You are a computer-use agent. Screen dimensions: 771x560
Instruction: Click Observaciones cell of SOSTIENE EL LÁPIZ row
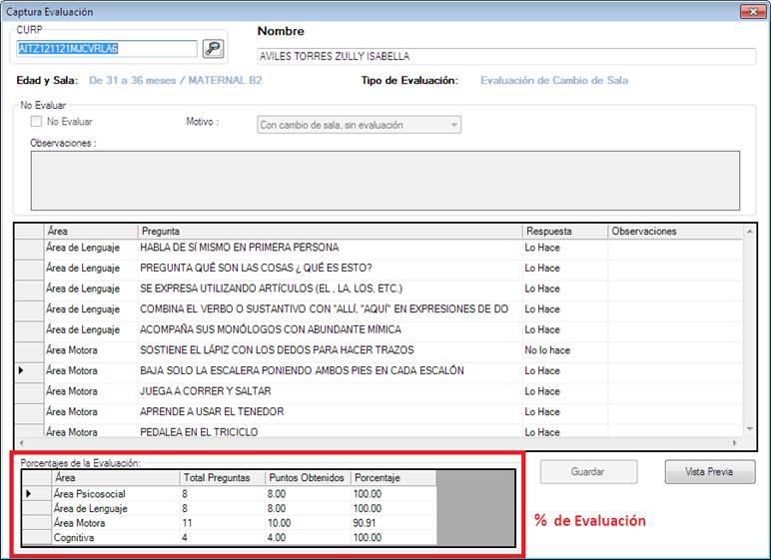(675, 350)
